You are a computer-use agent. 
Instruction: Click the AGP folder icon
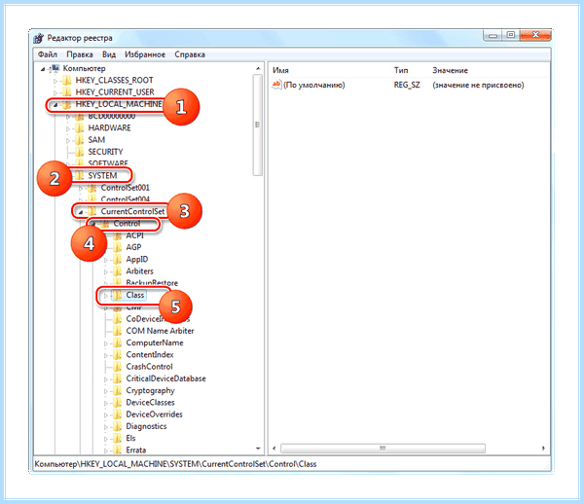point(118,247)
